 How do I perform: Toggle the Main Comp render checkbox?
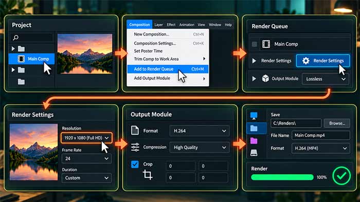pyautogui.click(x=255, y=44)
